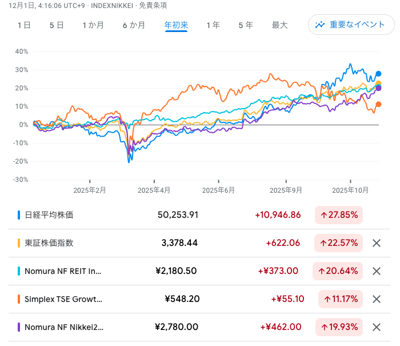Click the chart icon in 重要なイベント button
Image resolution: width=400 pixels, height=346 pixels.
pyautogui.click(x=320, y=25)
